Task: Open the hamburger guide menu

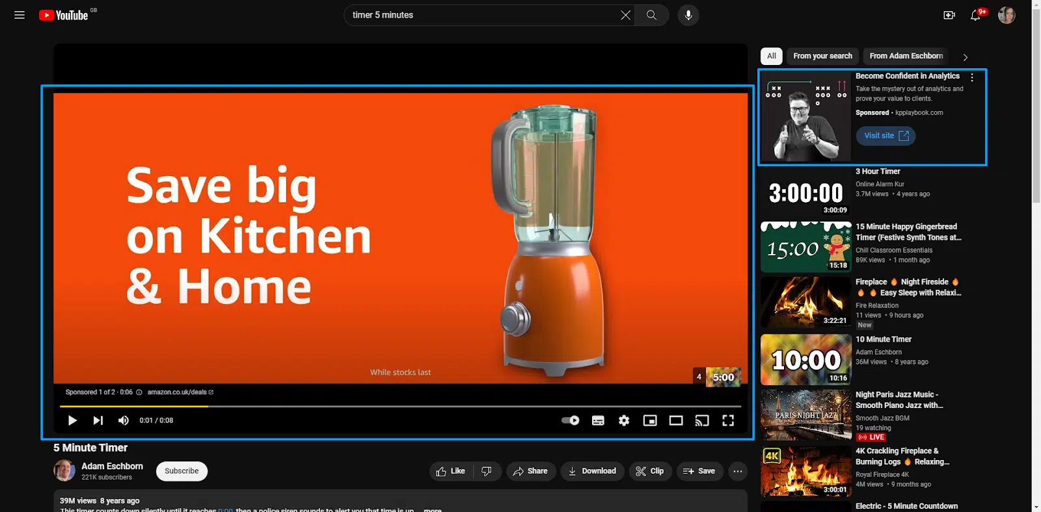Action: [x=20, y=15]
